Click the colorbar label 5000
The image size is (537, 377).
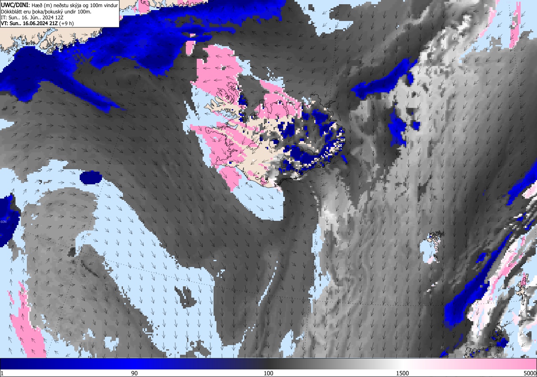coord(530,374)
